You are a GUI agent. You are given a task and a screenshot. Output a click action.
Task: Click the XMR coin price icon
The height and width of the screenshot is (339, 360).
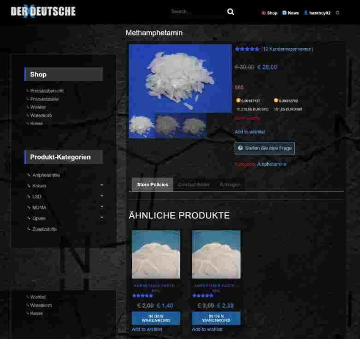(x=276, y=100)
